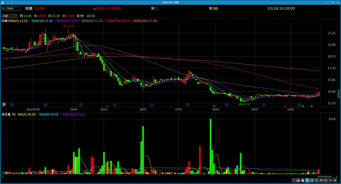The image size is (341, 184).
Task: Click the 收:13.90 closing price text
Action: tap(68, 16)
